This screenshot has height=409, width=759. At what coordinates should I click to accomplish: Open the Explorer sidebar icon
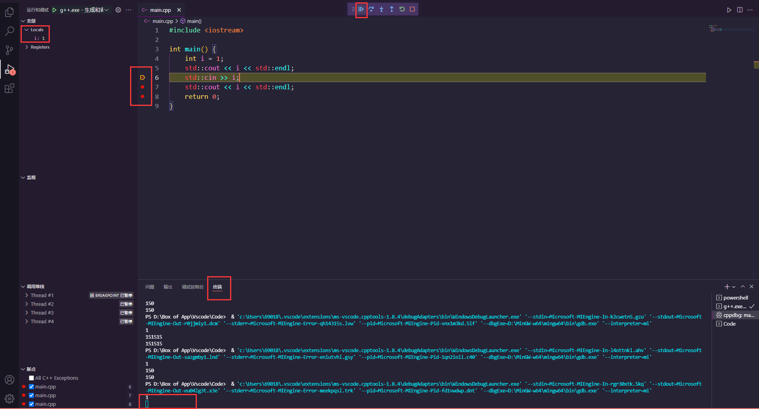coord(9,12)
